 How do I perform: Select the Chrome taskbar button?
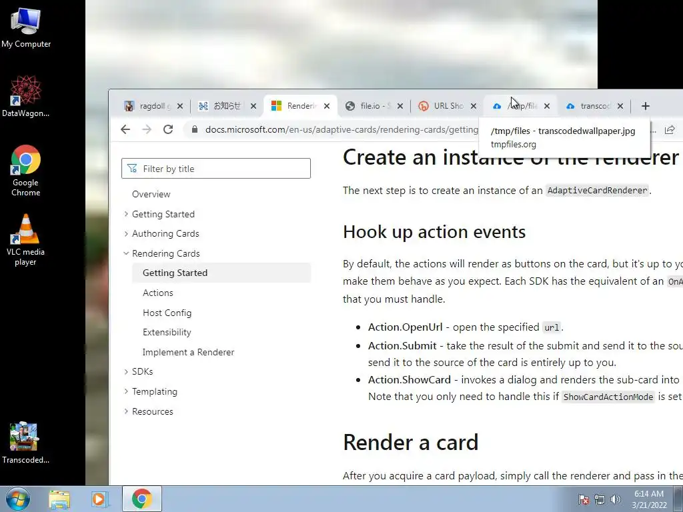pyautogui.click(x=141, y=499)
